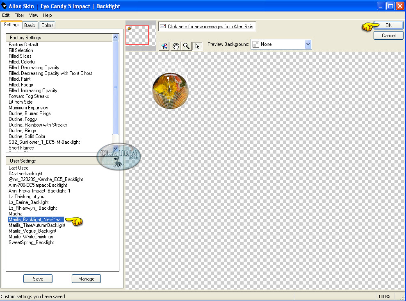Select Marilis_TimeAutumnBacklight user setting
Screen dimensions: 406x301
point(37,225)
